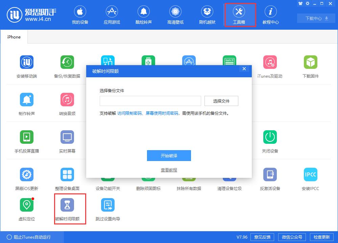Click the 开始破译 start button
The width and height of the screenshot is (338, 243).
click(x=169, y=156)
